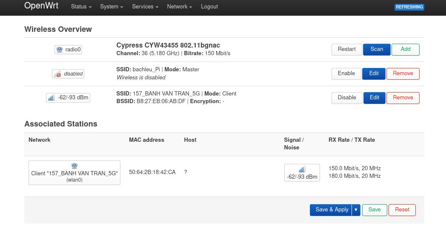Expand the Save & Apply arrow dropdown
Screen dimensions: 446x236
[x=356, y=210]
